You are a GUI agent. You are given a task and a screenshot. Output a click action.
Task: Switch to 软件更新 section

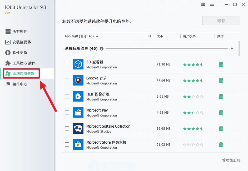point(20,53)
